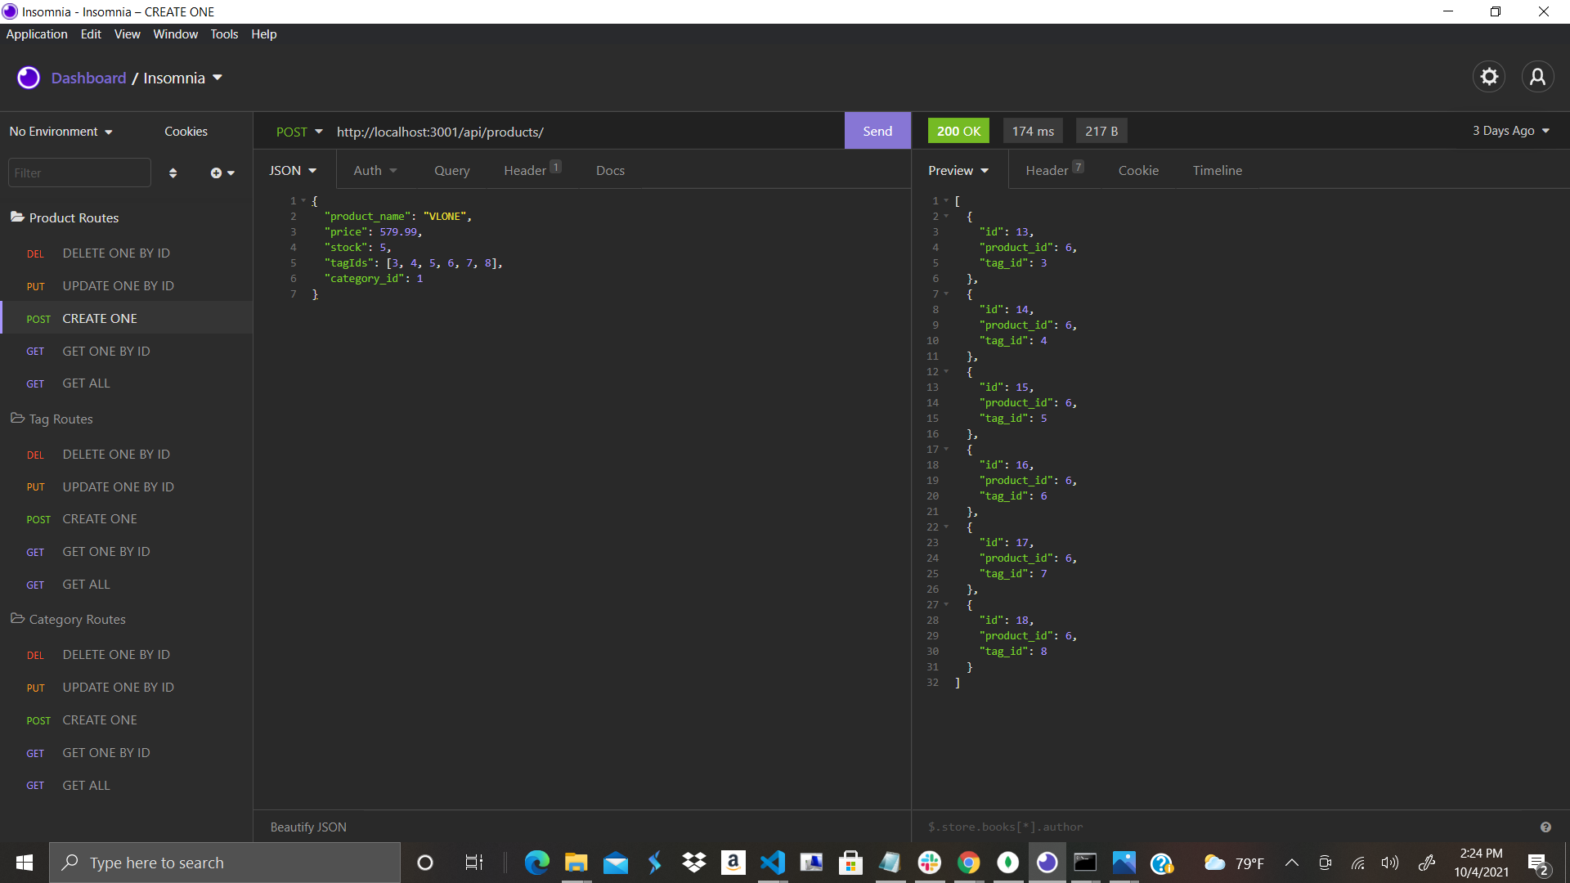Open the Auth dropdown tab
This screenshot has height=883, width=1570.
tap(375, 170)
